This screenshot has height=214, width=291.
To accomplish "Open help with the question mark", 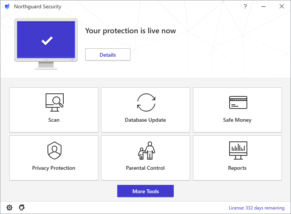I will [x=245, y=6].
